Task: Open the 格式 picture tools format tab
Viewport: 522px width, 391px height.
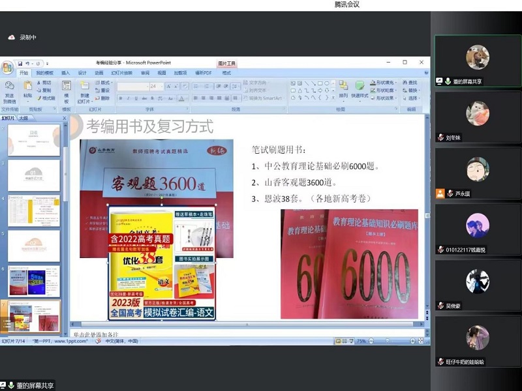Action: 226,73
